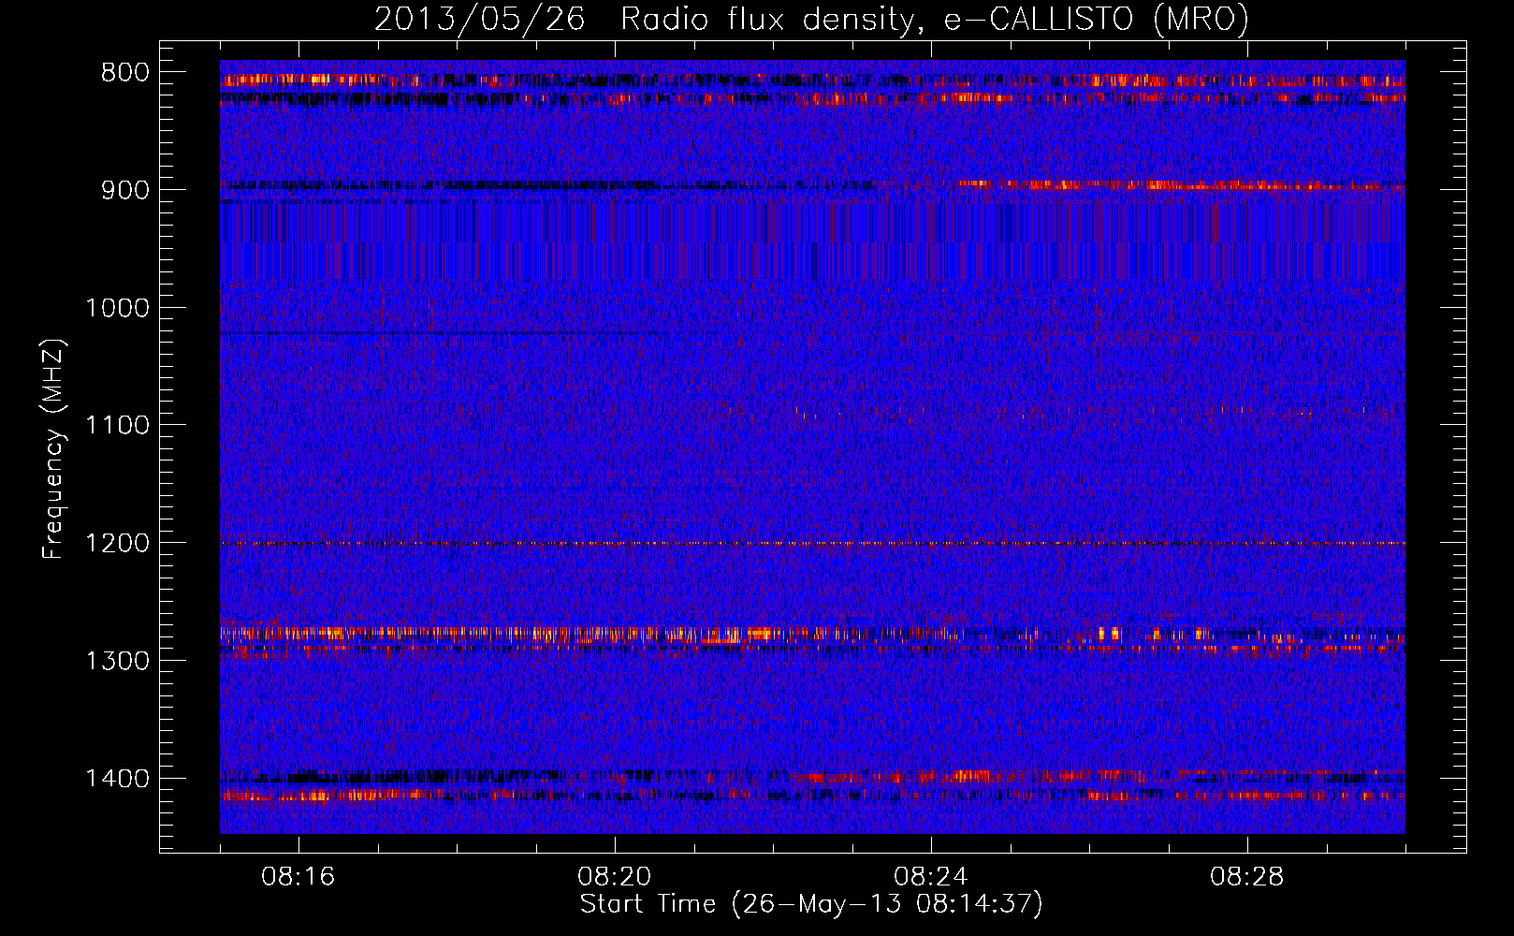Click the red band just above 800 MHz
This screenshot has width=1514, height=936.
pos(812,80)
